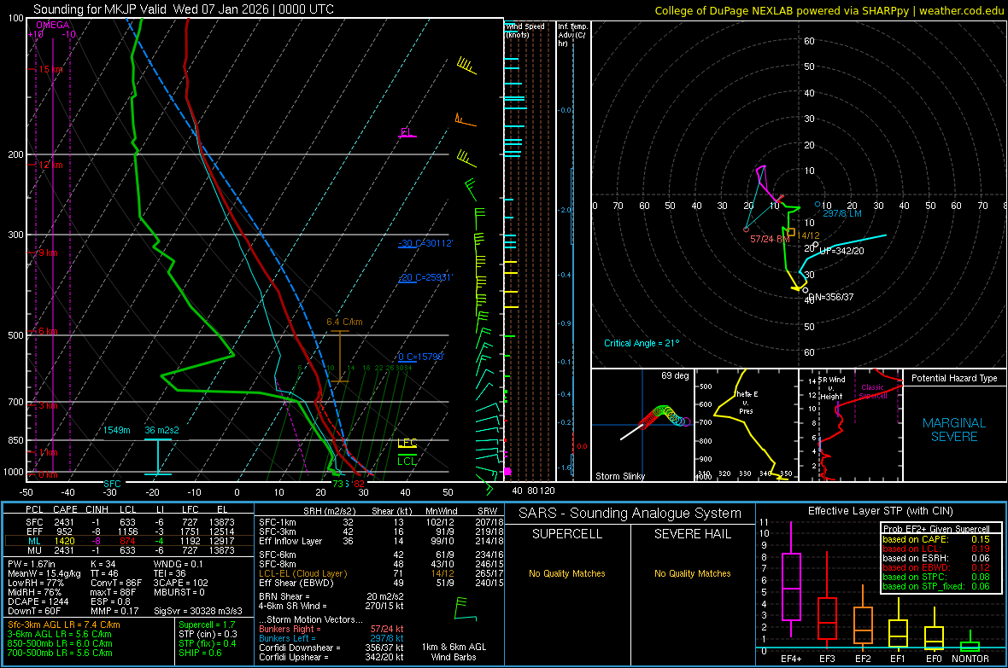The image size is (1008, 668).
Task: Click the cyan 'Bunkers Left =' line
Action: click(x=331, y=638)
